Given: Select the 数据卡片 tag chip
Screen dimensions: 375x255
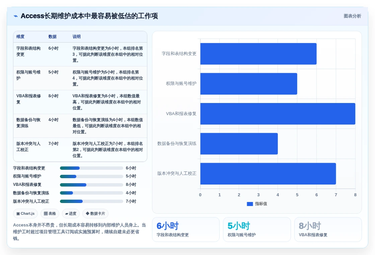Looking at the screenshot, I should click(95, 213).
